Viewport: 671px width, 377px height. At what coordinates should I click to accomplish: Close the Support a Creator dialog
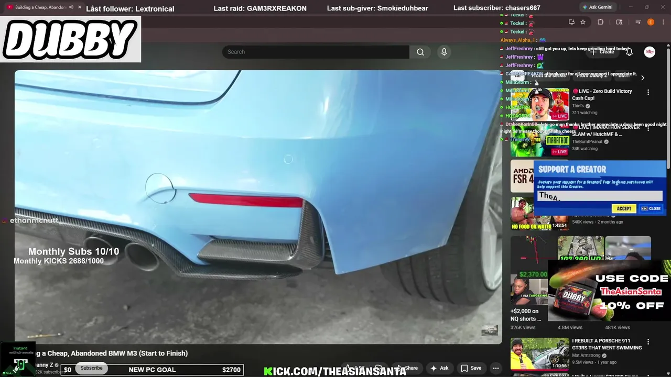point(651,208)
